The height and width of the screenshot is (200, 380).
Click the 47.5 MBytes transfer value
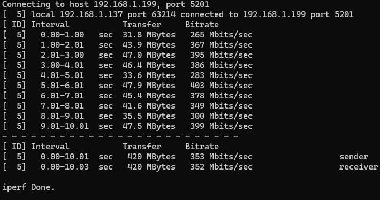coord(149,126)
